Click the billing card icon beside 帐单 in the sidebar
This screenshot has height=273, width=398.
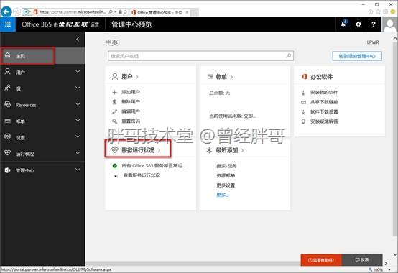tap(8, 121)
